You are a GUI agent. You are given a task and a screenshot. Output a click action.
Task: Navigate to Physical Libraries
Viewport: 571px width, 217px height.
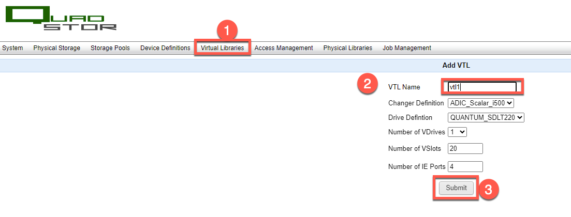coord(347,48)
